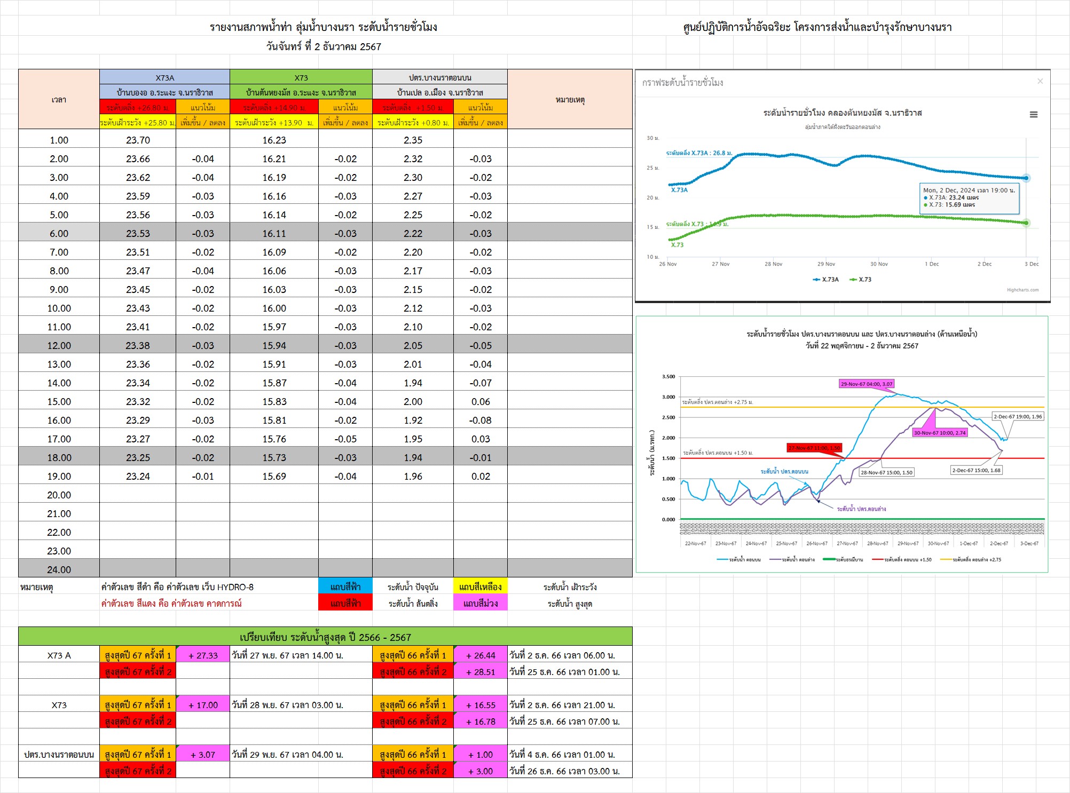The height and width of the screenshot is (793, 1070).
Task: Select the หมายเหตุ column header in the table
Action: [x=570, y=99]
